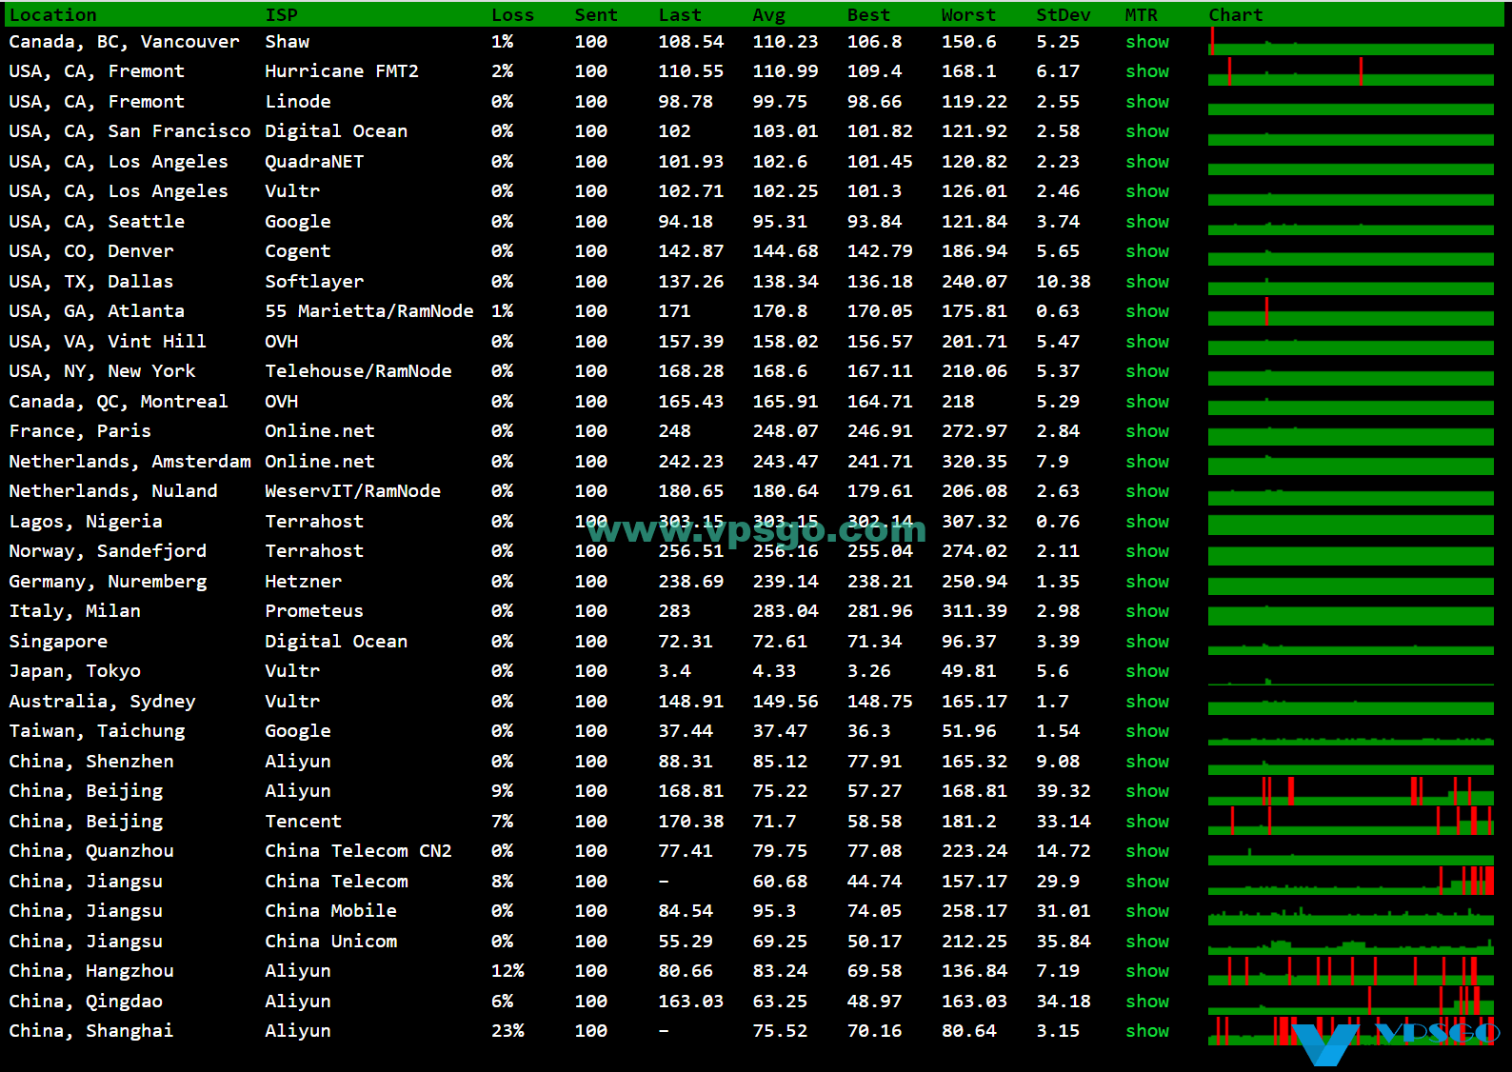
Task: Click '55 Marietta/RamNode' ISP text
Action: tap(369, 311)
